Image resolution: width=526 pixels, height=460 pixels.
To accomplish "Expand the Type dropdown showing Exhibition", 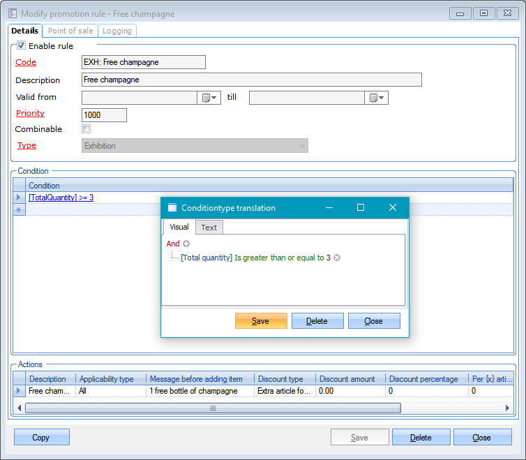I will coord(301,146).
